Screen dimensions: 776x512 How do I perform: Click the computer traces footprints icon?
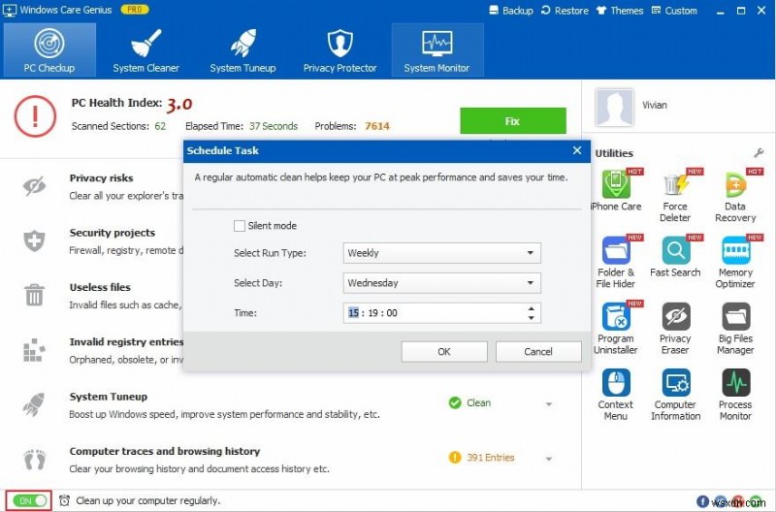34,459
